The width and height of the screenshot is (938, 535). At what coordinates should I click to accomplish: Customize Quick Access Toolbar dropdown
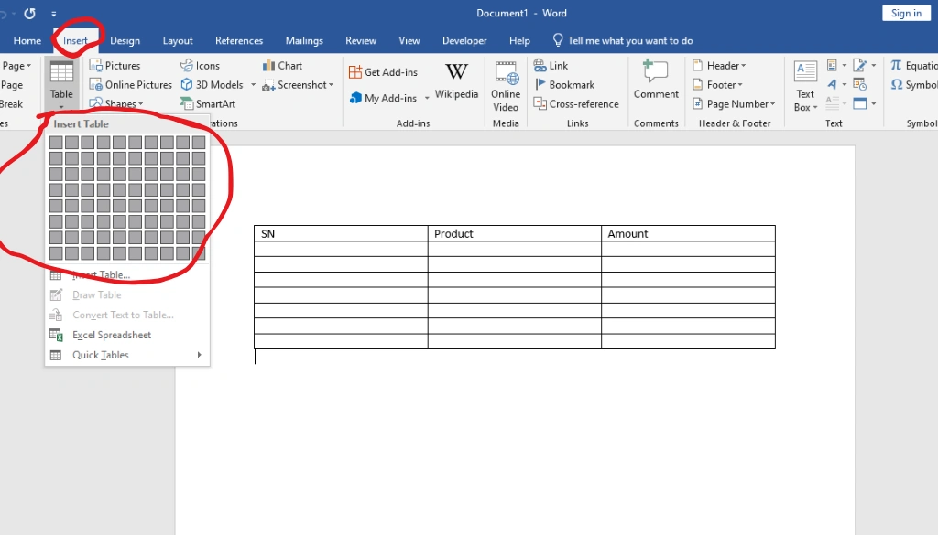53,13
